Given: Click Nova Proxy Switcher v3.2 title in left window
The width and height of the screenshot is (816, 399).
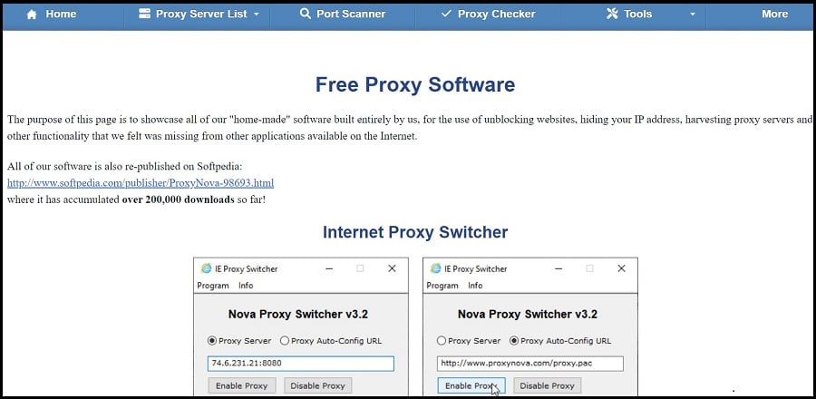Looking at the screenshot, I should [298, 314].
